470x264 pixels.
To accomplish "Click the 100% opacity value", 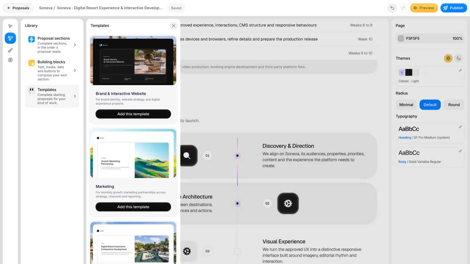I will [x=457, y=38].
